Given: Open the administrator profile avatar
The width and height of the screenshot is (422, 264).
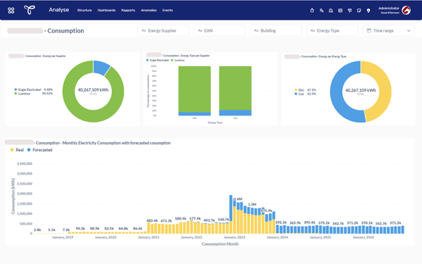Looking at the screenshot, I should [x=406, y=11].
